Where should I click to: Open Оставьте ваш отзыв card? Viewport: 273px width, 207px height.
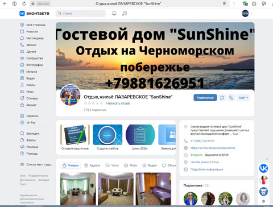tap(75, 137)
